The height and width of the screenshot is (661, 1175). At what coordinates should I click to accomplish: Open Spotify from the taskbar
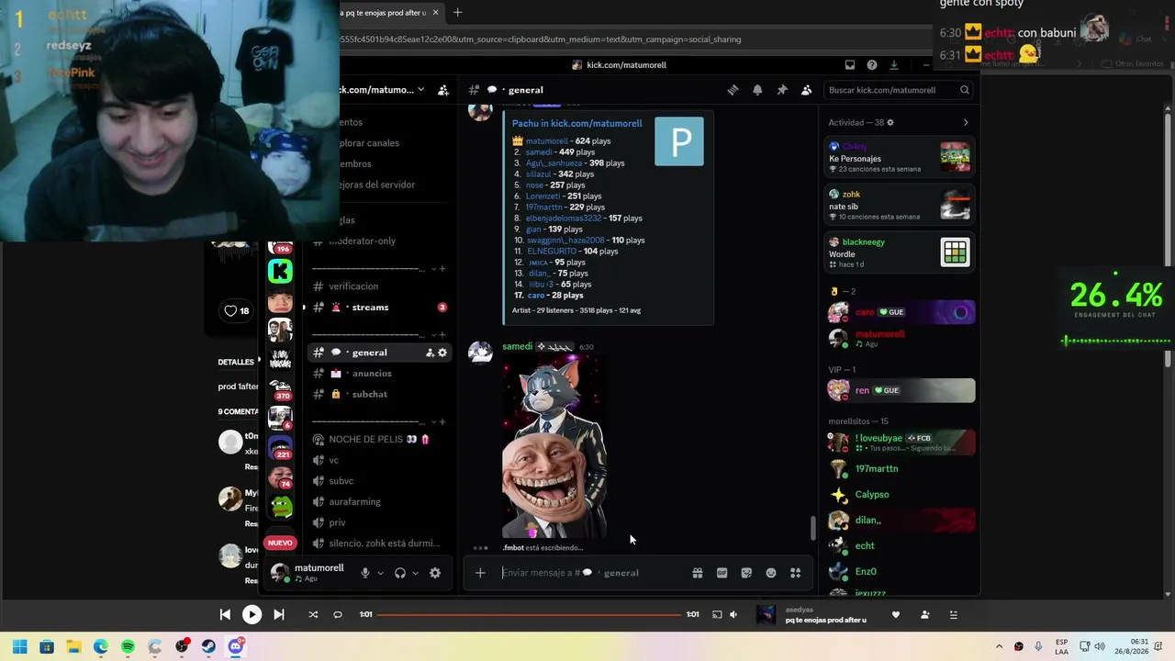[128, 646]
